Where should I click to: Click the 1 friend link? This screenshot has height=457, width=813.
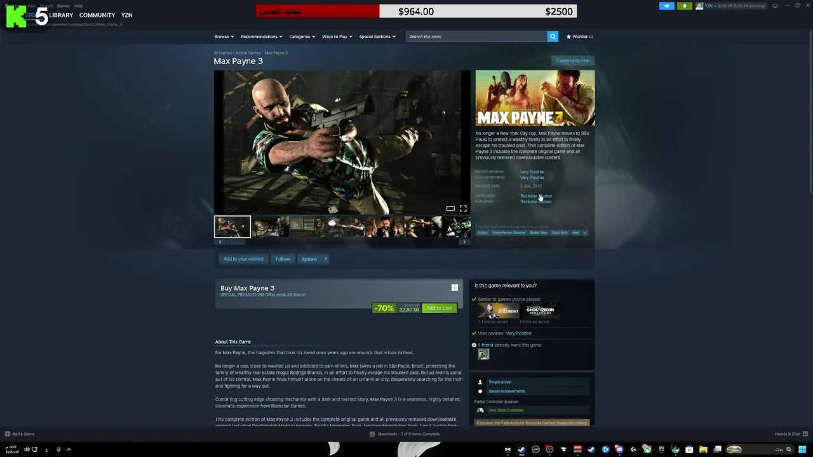[x=485, y=345]
